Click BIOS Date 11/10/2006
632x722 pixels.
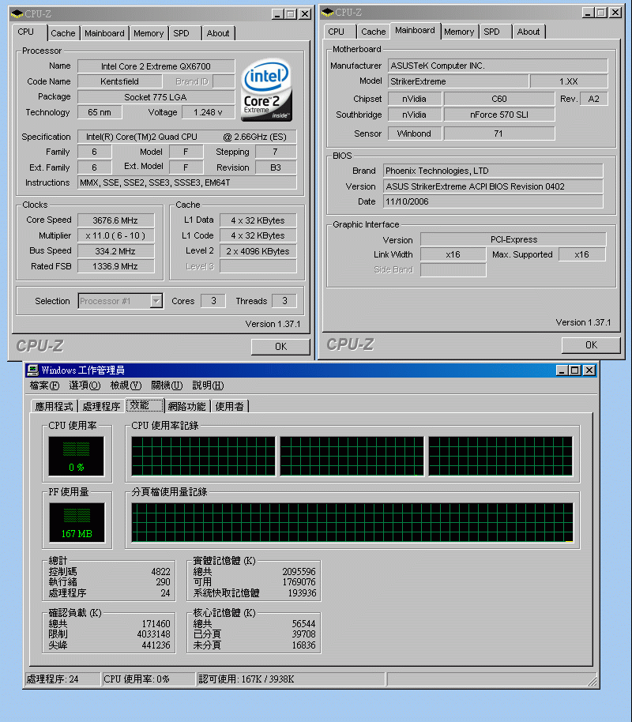point(493,201)
